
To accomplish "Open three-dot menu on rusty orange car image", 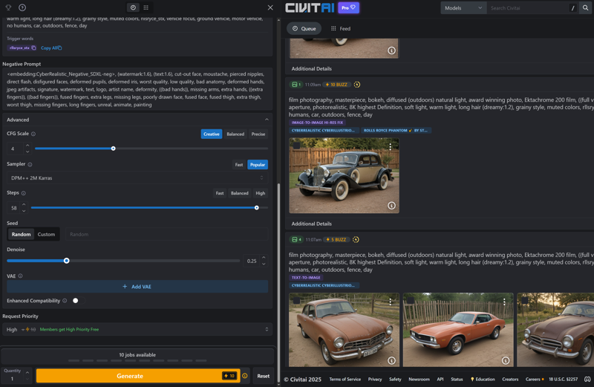I will click(391, 302).
